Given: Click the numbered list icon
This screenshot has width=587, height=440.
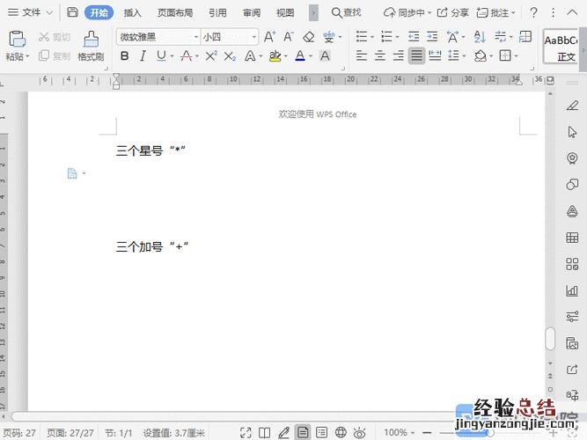Looking at the screenshot, I should 386,37.
